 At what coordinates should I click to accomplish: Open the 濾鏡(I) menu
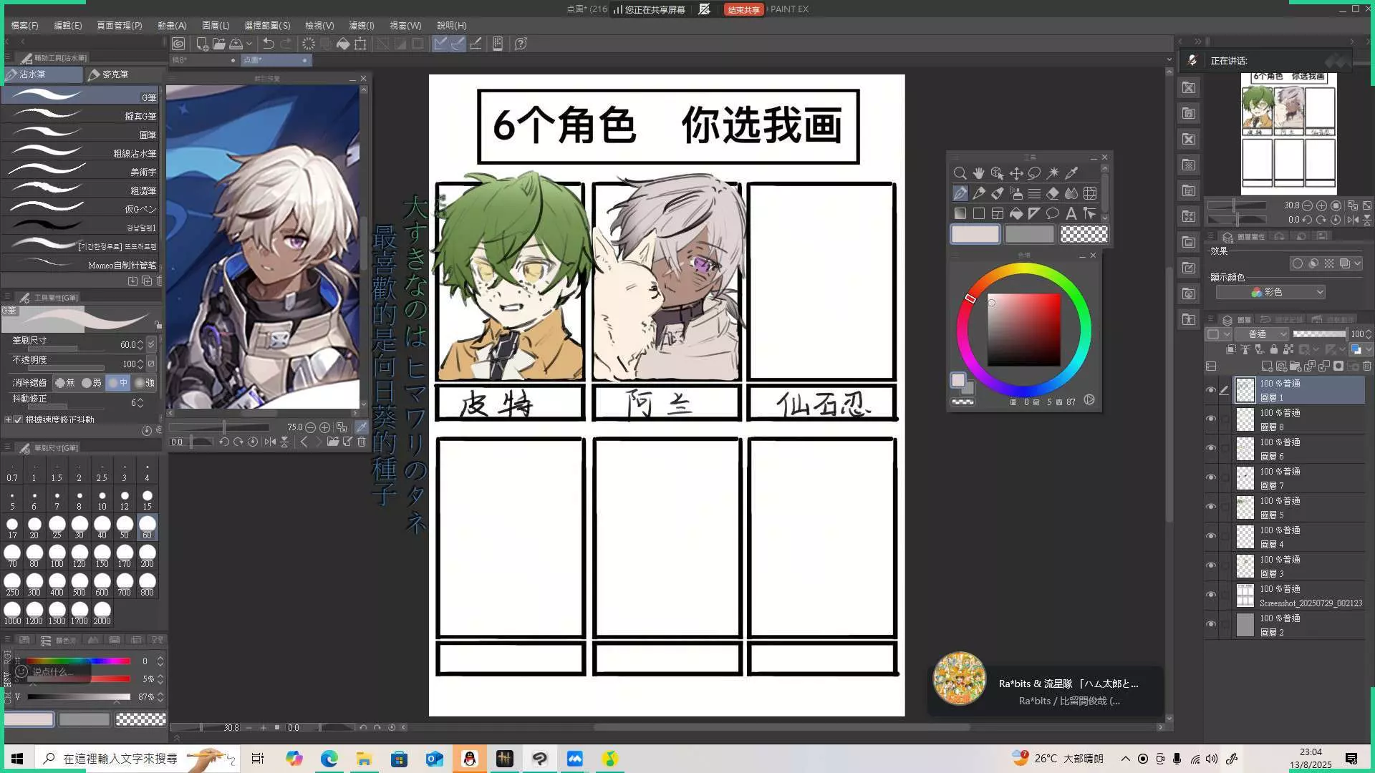tap(361, 25)
